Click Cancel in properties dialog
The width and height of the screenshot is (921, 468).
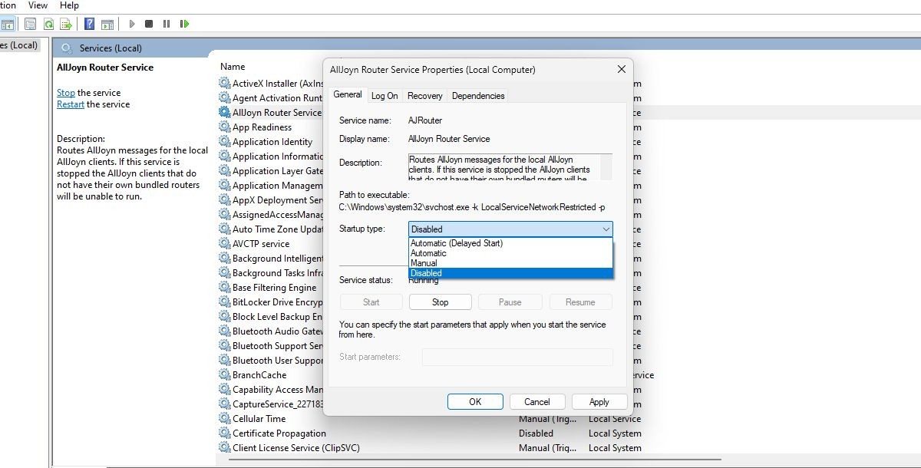pyautogui.click(x=537, y=401)
